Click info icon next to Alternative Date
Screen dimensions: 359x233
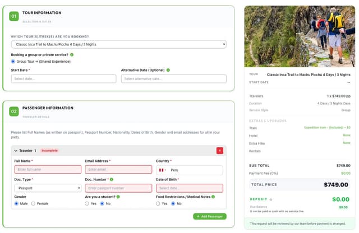[168, 70]
